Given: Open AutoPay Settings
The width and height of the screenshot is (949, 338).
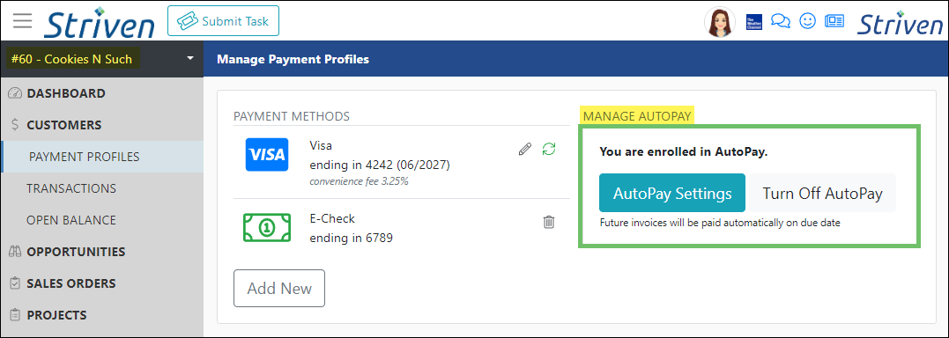Looking at the screenshot, I should click(672, 194).
